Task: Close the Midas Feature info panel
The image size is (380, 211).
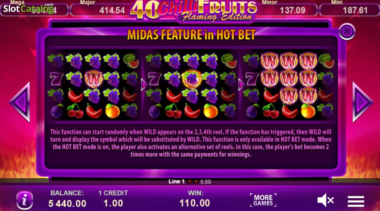Action: 347,32
